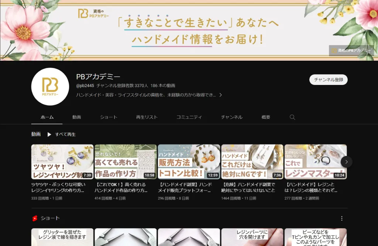This screenshot has width=378, height=246.
Task: Open the three-dot options menu for the ショート section
Action: coord(341,218)
